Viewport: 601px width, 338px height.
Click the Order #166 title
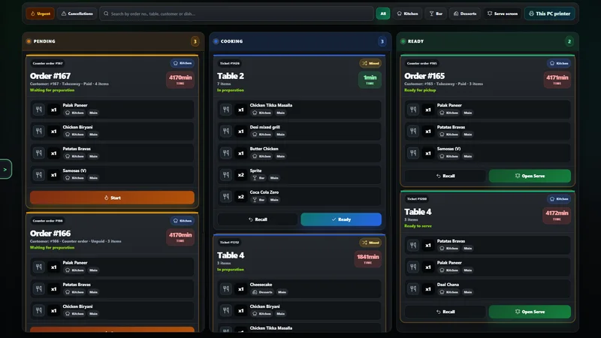[50, 234]
